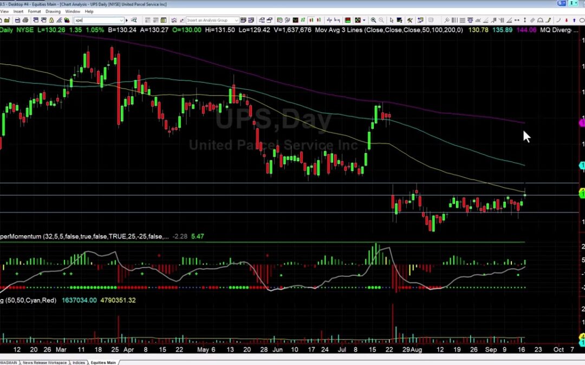Select the trendline drawing tool
The image size is (585, 365).
[x=485, y=21]
